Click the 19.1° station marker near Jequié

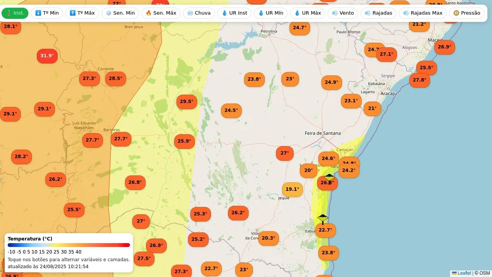(x=293, y=189)
